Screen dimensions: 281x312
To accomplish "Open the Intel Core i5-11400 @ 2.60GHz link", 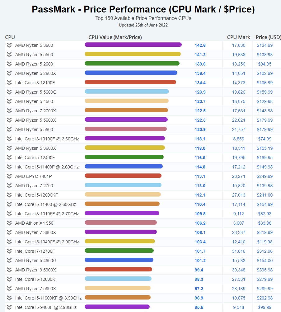I will [46, 204].
